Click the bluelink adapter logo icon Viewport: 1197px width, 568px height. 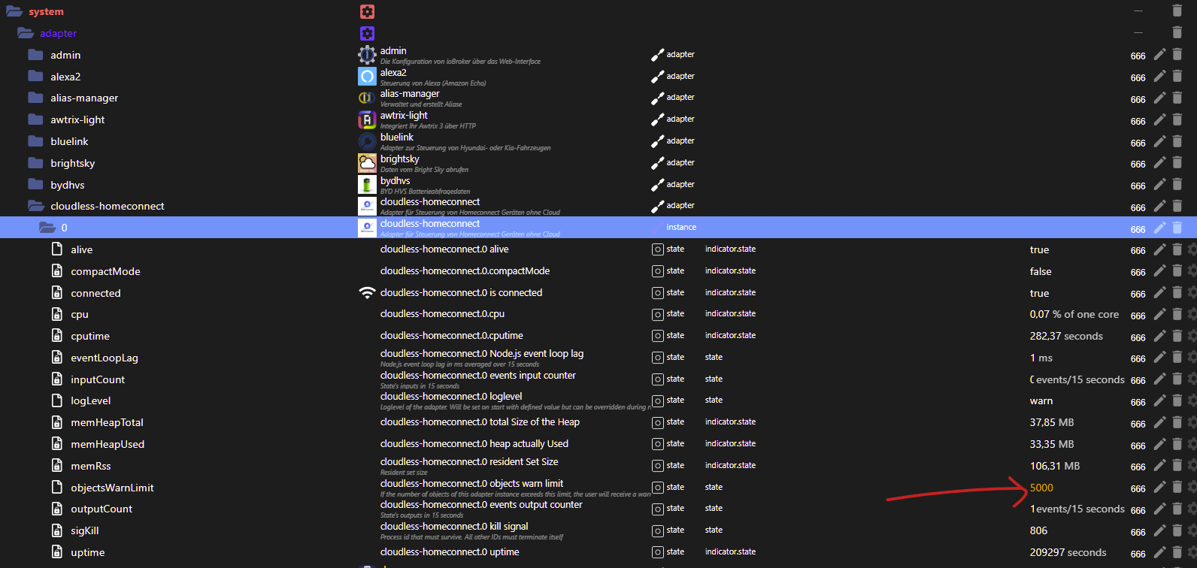pos(367,141)
